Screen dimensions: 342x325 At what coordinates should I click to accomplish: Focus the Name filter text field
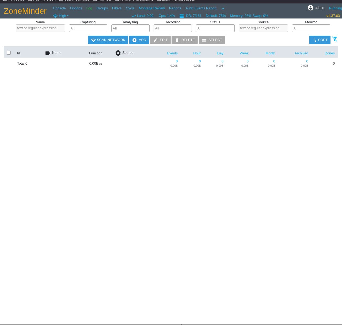coord(40,28)
